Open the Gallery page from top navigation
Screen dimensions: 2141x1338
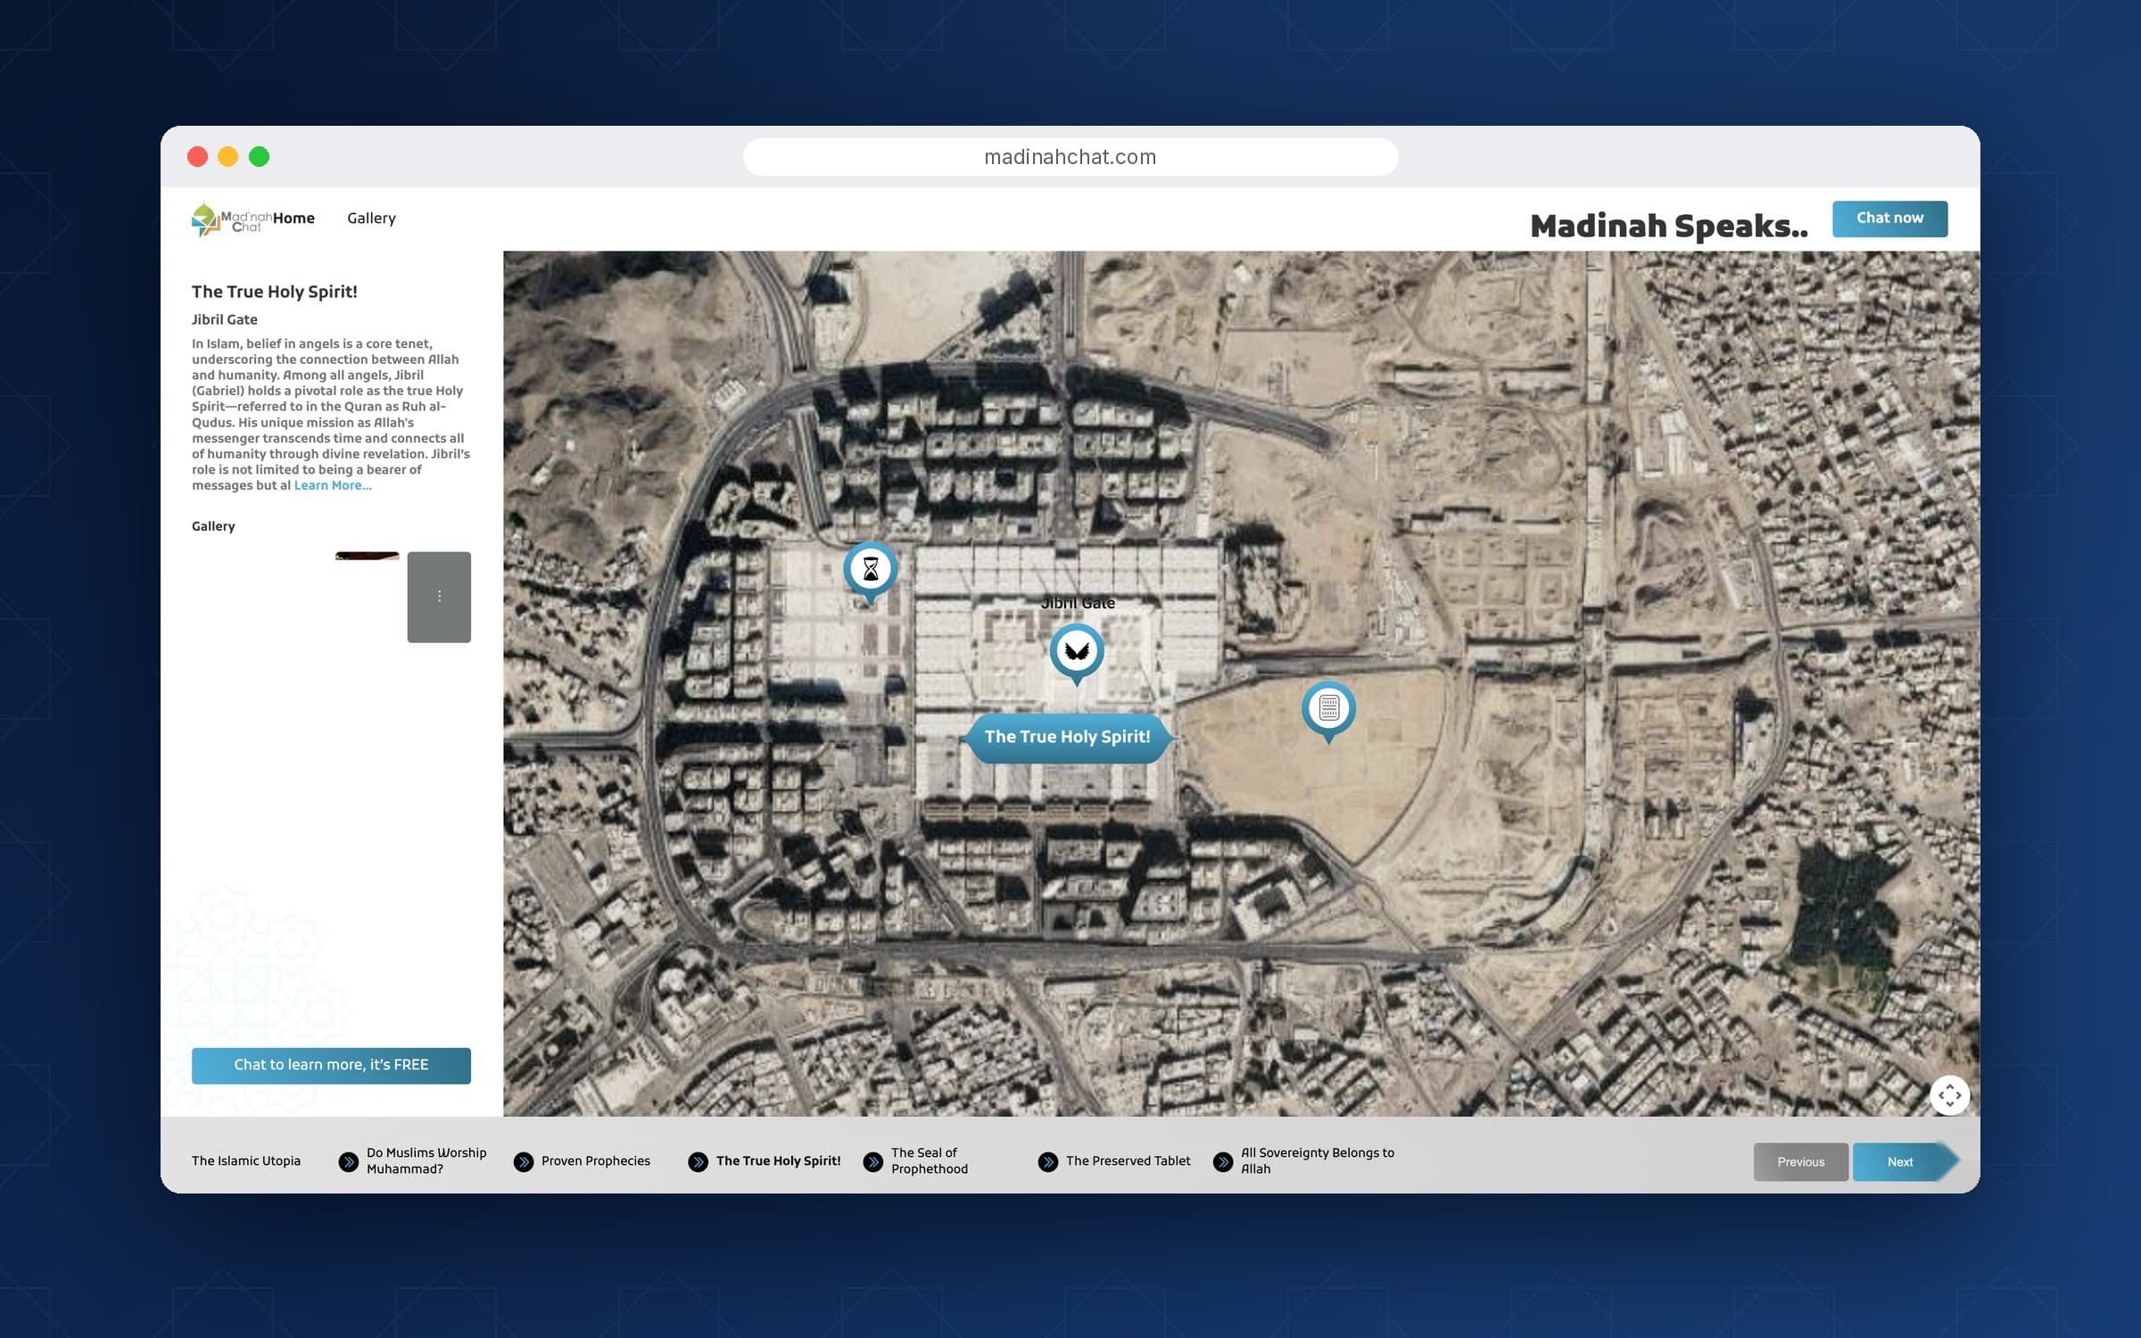(x=371, y=219)
